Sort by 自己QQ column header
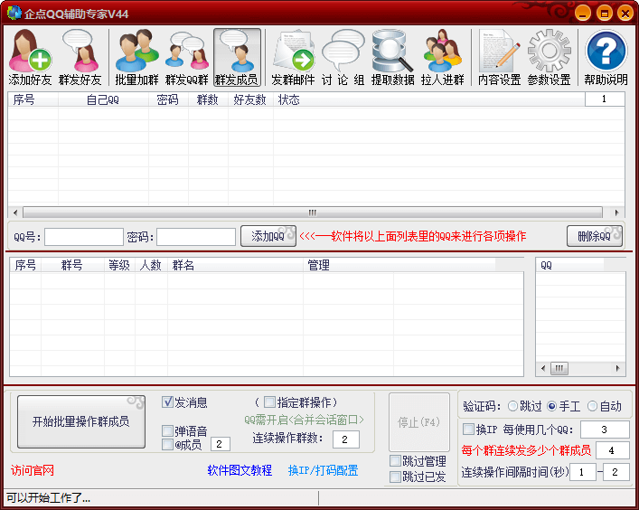 click(x=103, y=99)
